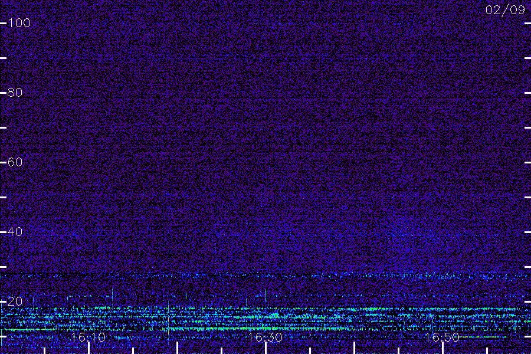Click the 02/09 date label

click(x=505, y=10)
